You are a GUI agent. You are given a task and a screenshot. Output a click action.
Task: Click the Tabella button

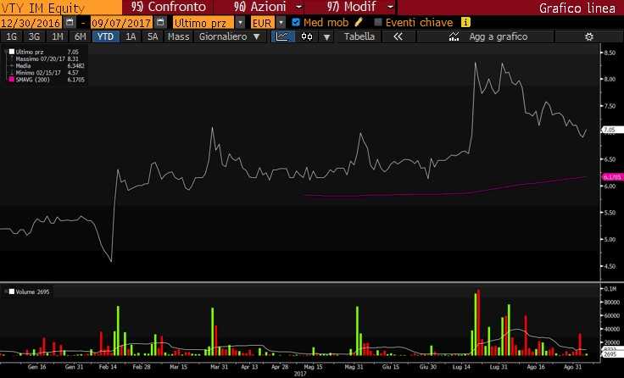click(x=359, y=37)
